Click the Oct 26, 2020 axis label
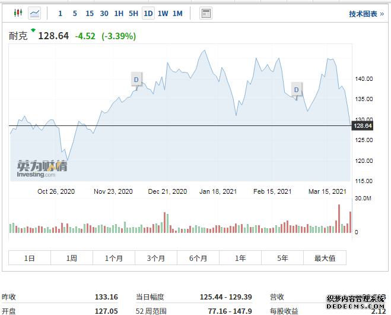This screenshot has width=391, height=315. [x=56, y=191]
